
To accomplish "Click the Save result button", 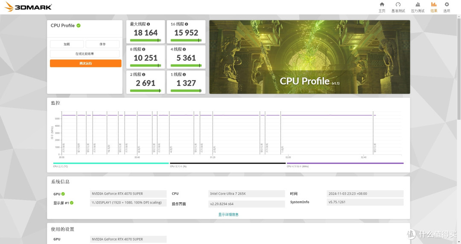I will 102,44.
